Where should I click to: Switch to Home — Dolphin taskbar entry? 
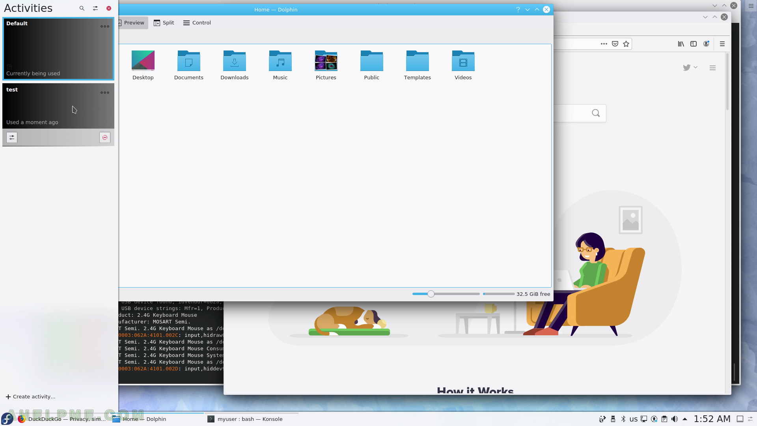tap(157, 419)
